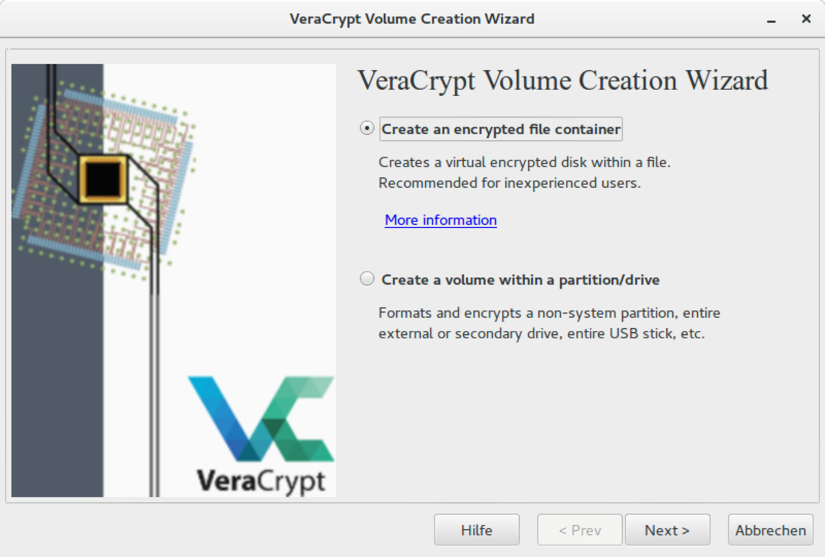
Task: Minimize the wizard window
Action: click(x=770, y=19)
